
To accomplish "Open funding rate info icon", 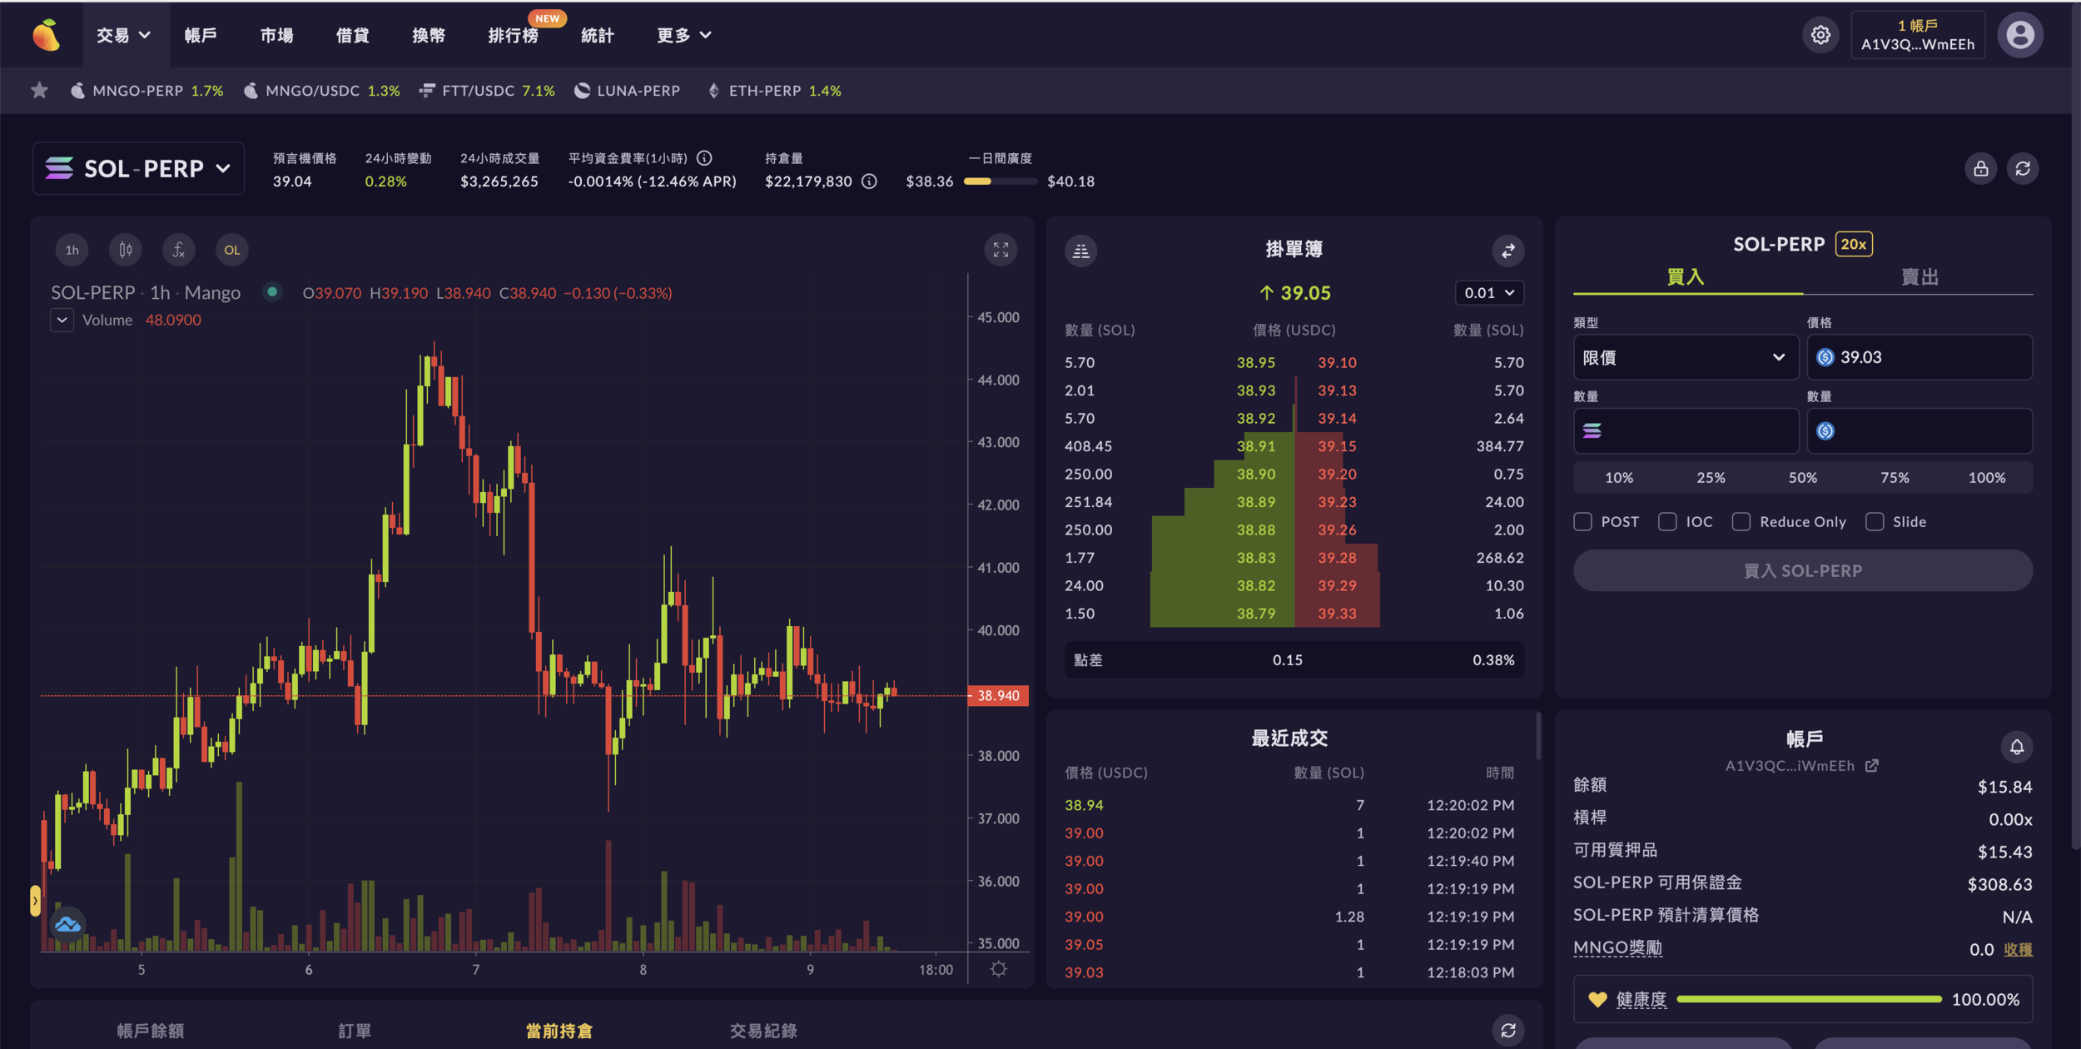I will pos(704,157).
